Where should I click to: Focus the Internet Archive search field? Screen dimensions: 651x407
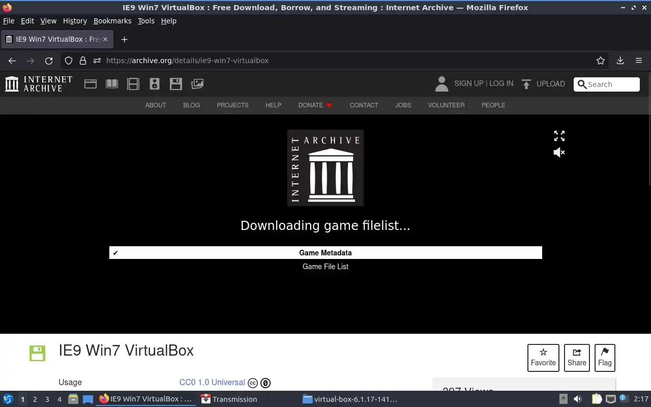(607, 84)
